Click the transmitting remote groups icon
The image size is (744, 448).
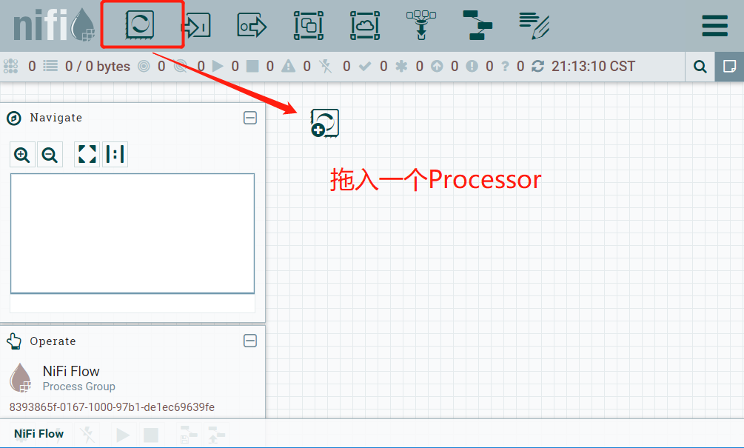tap(144, 66)
